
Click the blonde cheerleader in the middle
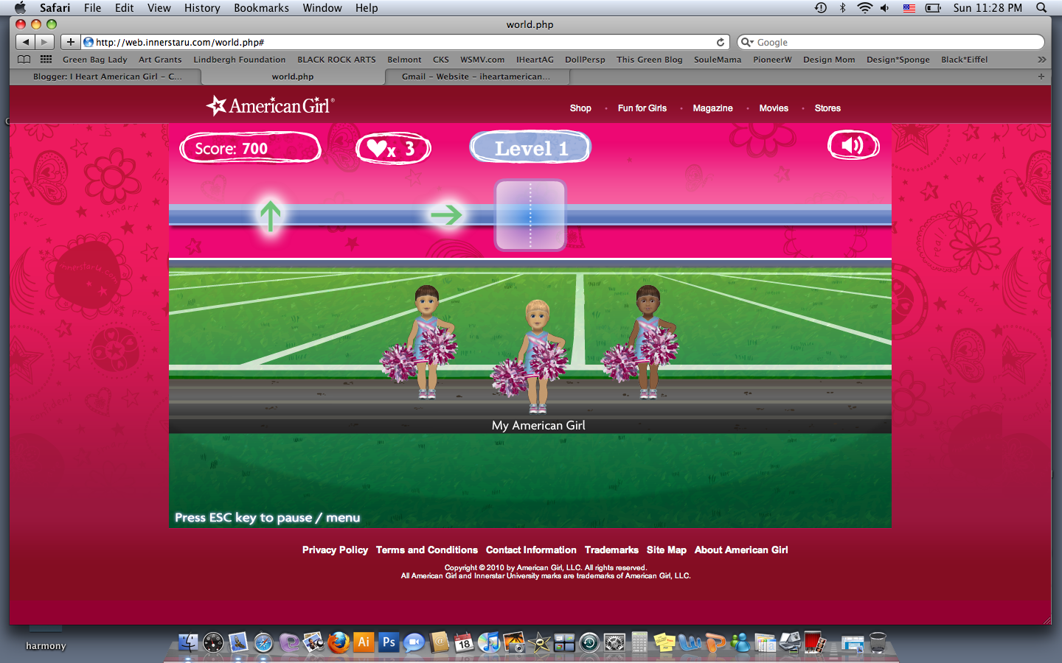[x=537, y=356]
